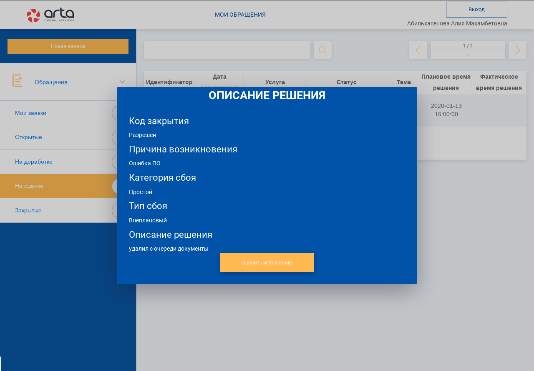Click the Ошибка ПО value
This screenshot has height=371, width=534.
(x=145, y=164)
